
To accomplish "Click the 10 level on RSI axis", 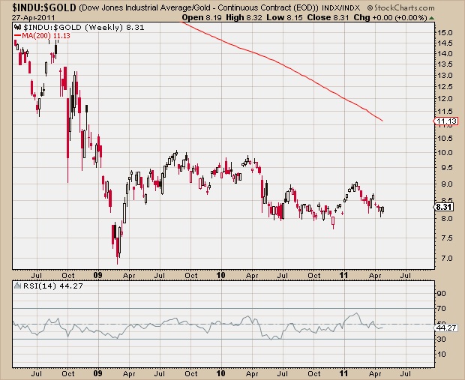I will [441, 355].
